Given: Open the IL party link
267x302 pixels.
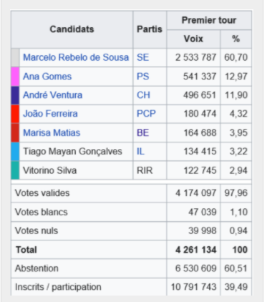Looking at the screenshot, I should (140, 152).
